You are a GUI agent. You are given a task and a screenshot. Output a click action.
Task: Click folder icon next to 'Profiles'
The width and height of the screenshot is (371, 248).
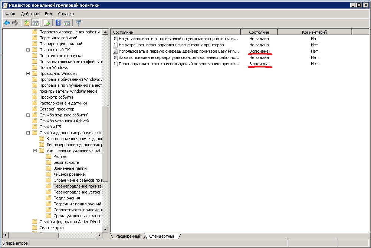[x=49, y=156]
